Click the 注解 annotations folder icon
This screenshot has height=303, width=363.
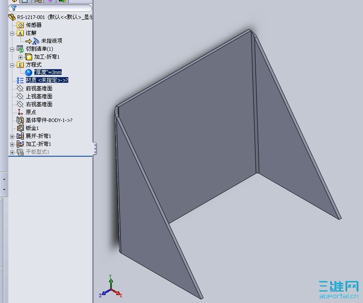[x=20, y=33]
